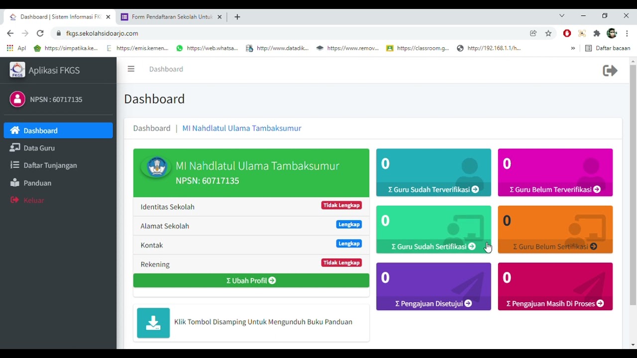The height and width of the screenshot is (358, 637).
Task: Open Guru Sudah Terverifikasi card link
Action: tap(433, 189)
